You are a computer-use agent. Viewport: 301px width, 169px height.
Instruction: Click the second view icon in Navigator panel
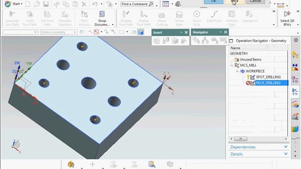pyautogui.click(x=205, y=40)
